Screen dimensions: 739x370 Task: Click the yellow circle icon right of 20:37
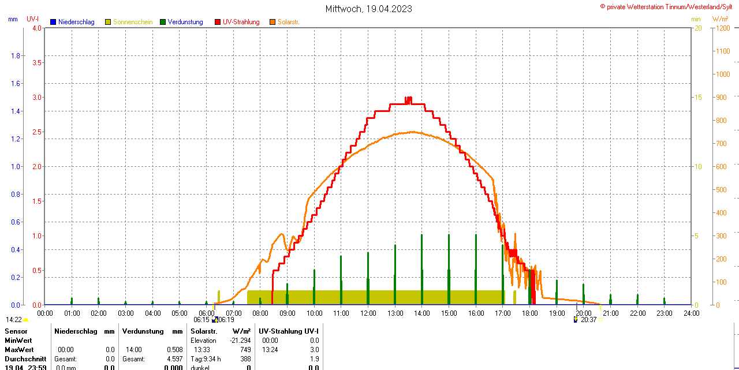tap(600, 320)
